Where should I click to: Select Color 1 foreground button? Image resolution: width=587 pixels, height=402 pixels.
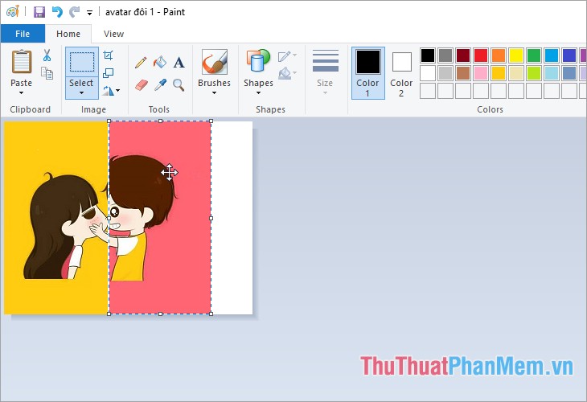(x=368, y=73)
